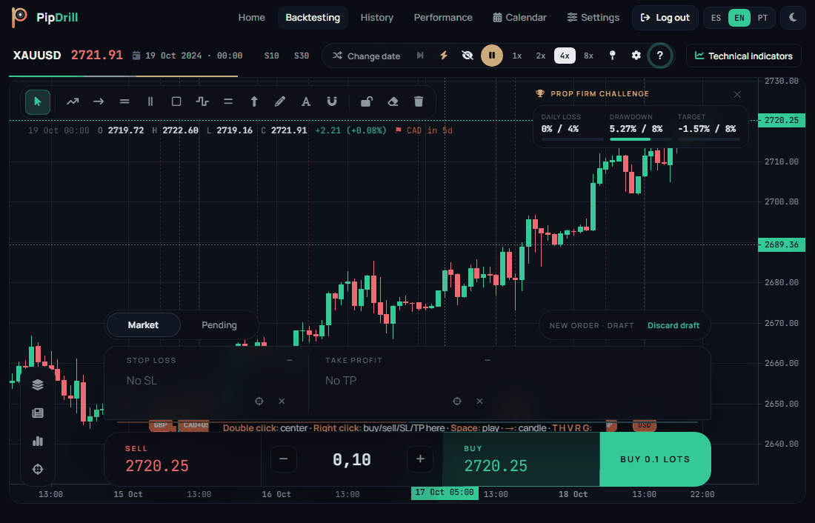Open Settings page
This screenshot has width=815, height=523.
(x=593, y=18)
